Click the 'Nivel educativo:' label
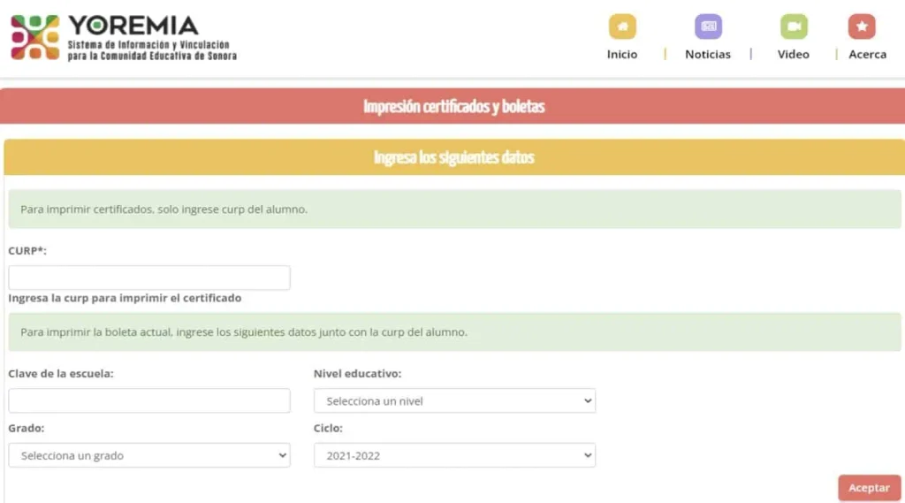This screenshot has height=503, width=905. (x=357, y=374)
